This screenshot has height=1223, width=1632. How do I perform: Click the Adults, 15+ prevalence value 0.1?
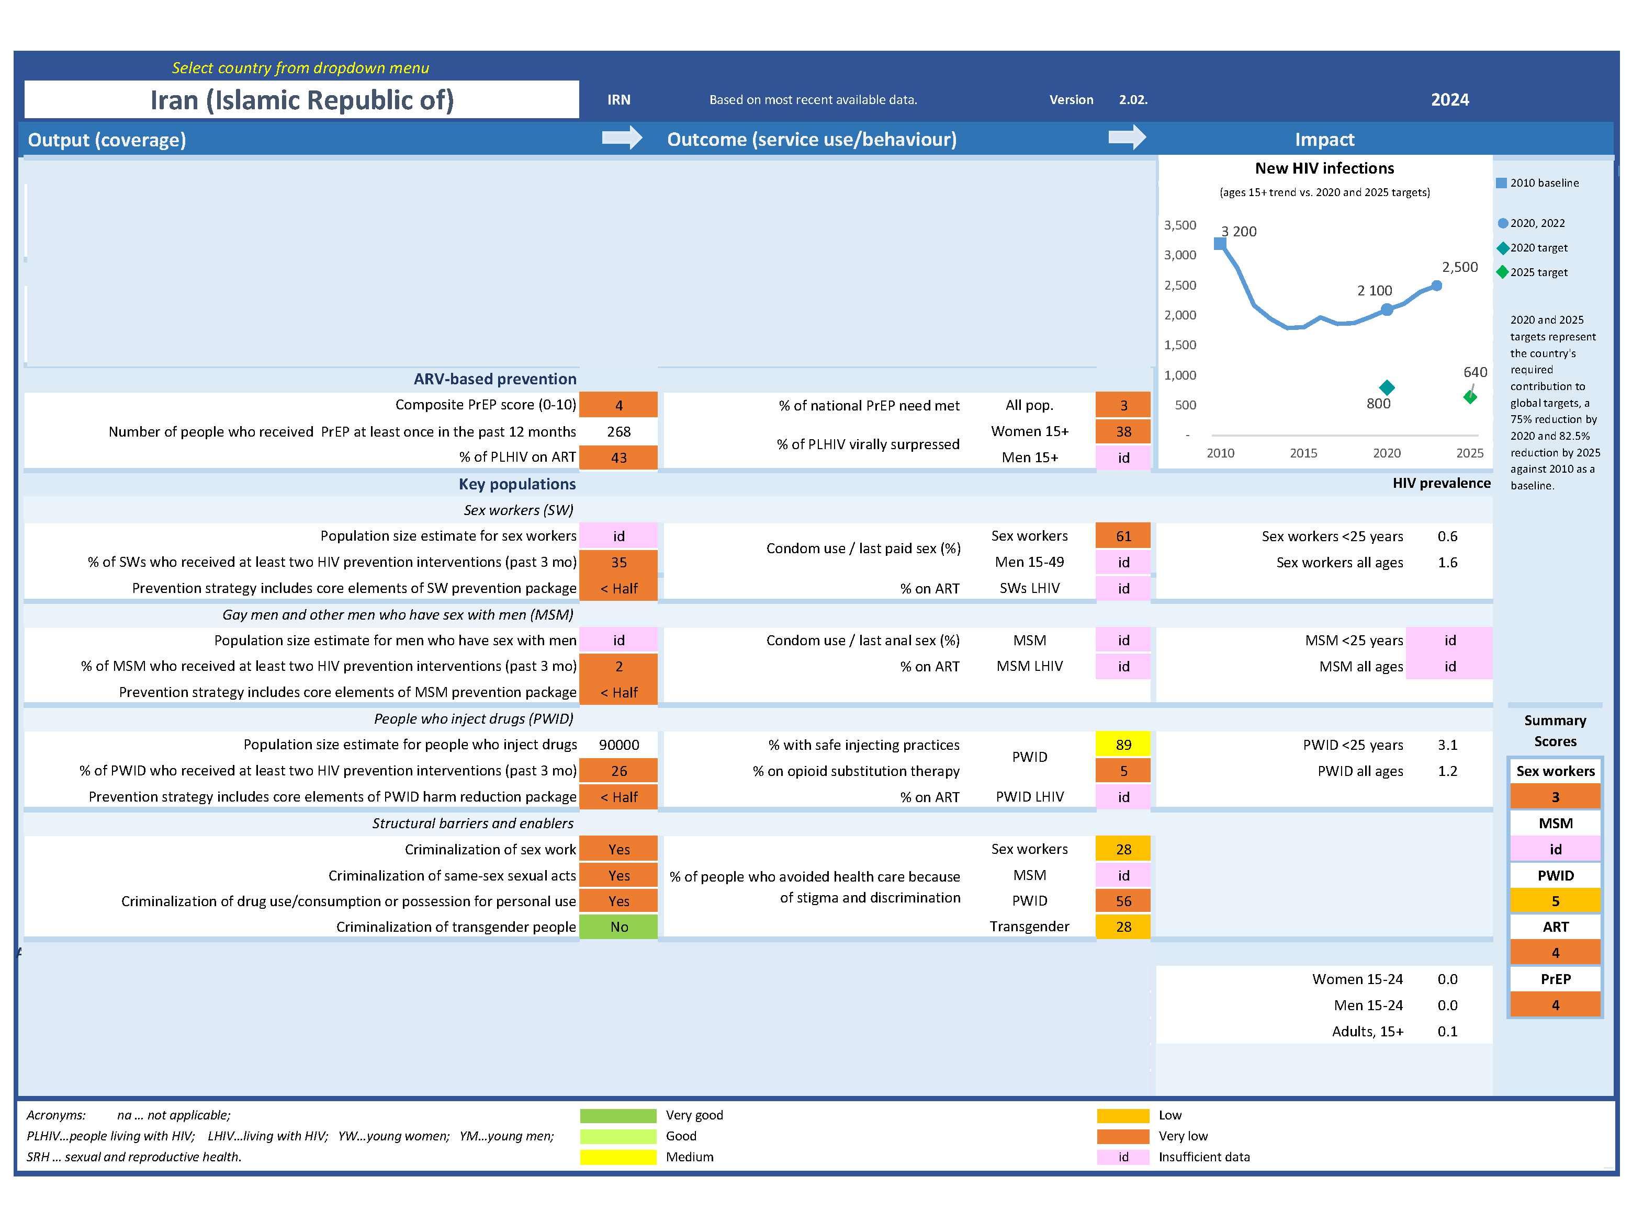[x=1447, y=1031]
